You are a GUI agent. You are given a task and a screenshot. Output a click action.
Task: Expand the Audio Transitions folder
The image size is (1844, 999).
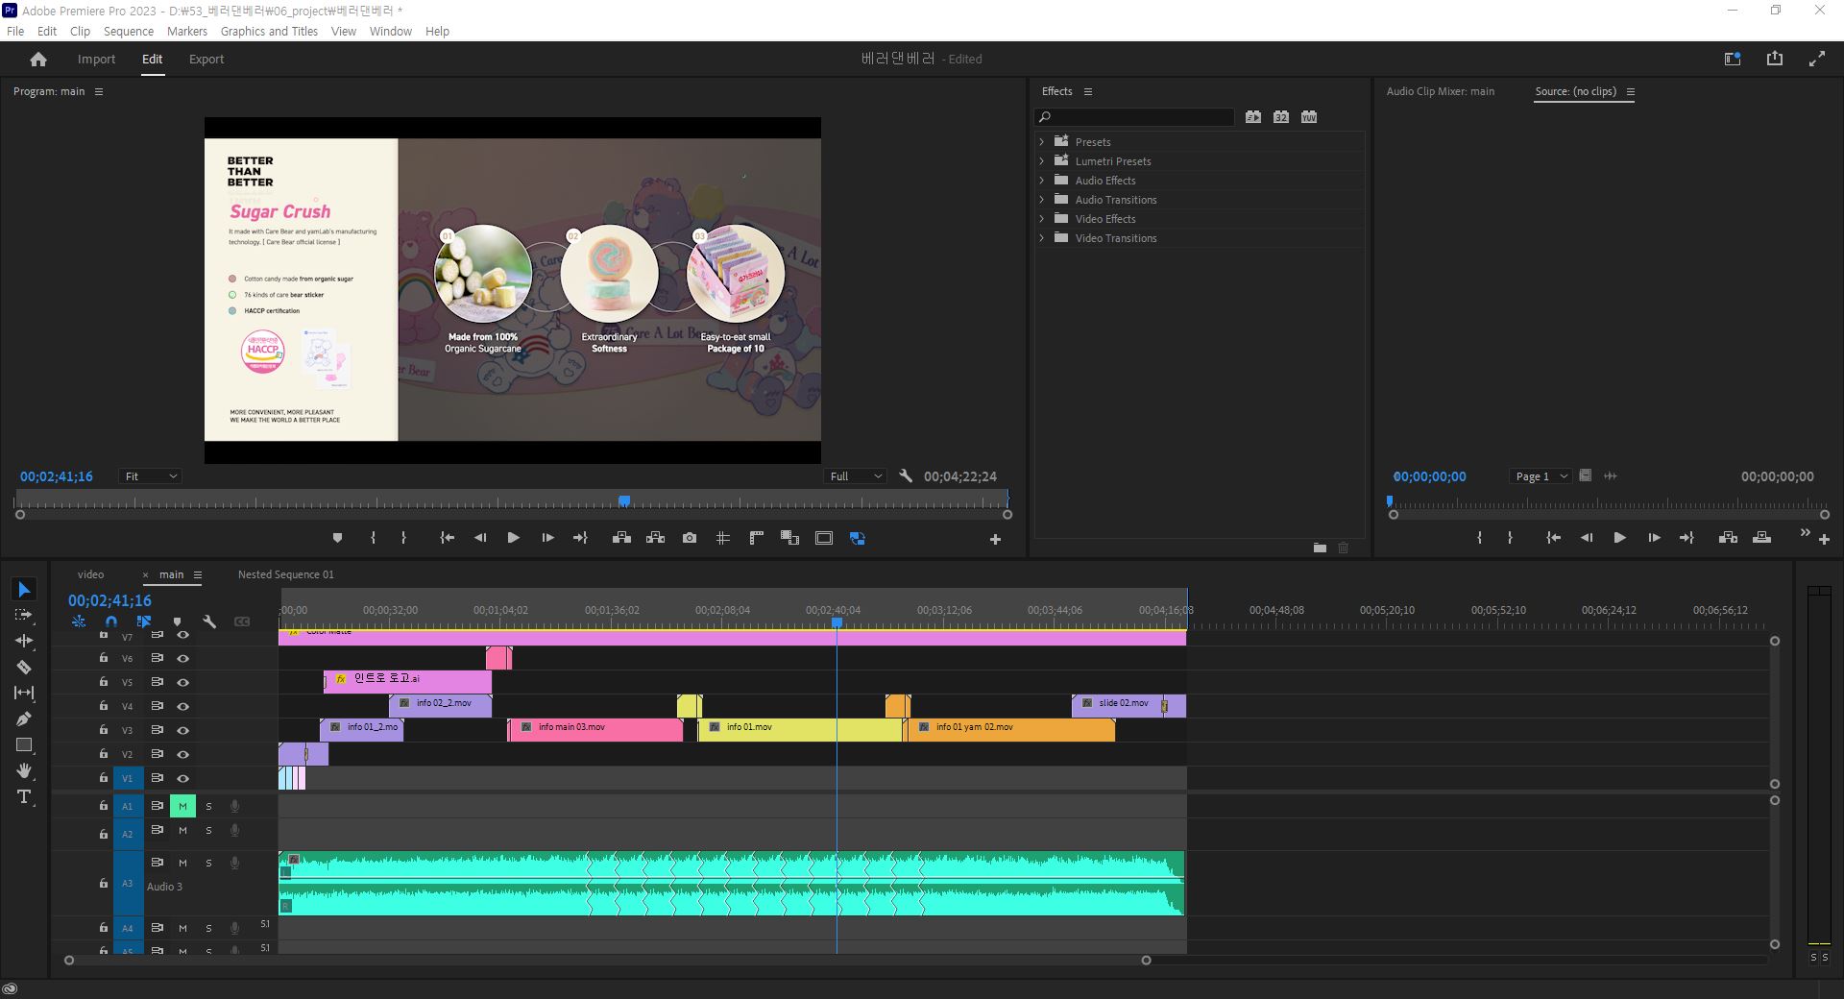(1041, 199)
